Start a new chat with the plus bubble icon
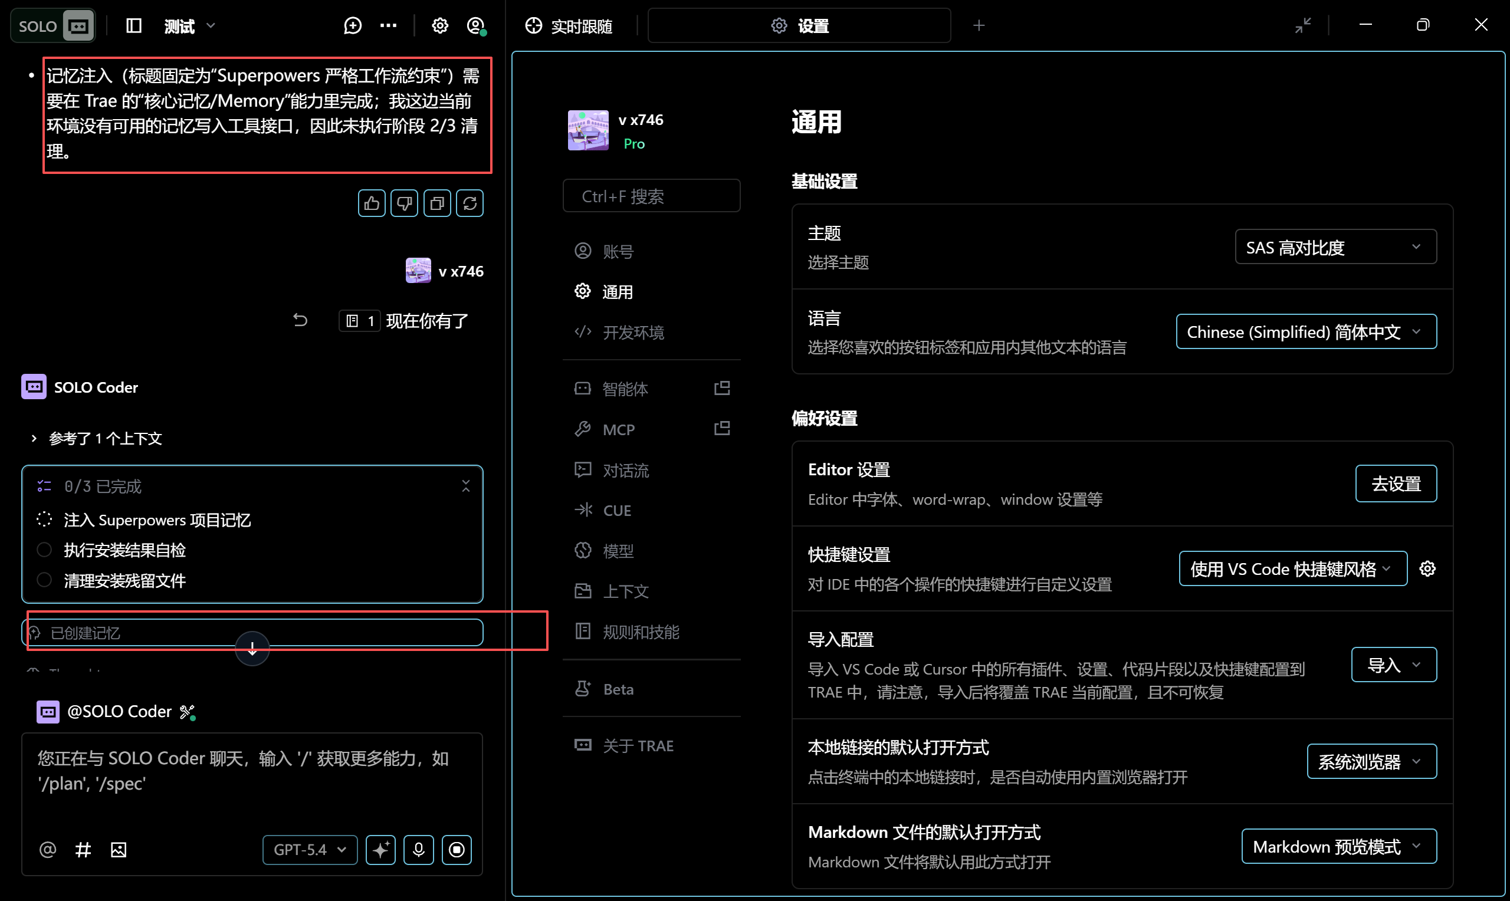 [353, 25]
